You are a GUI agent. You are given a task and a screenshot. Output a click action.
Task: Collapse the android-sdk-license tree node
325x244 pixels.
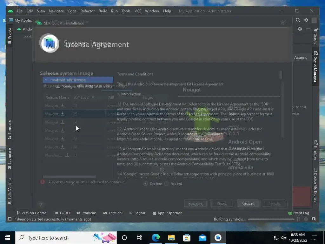(x=46, y=80)
